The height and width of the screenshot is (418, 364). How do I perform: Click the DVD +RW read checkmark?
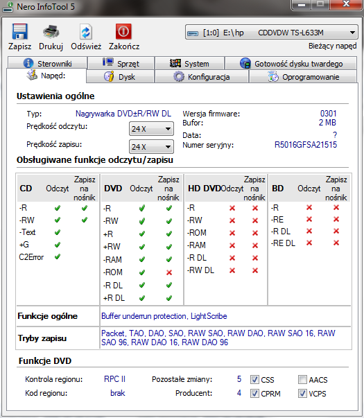142,247
